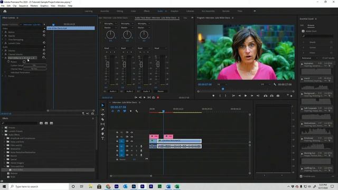338x190 pixels.
Task: Expand the Opacity effect
Action: (x=3, y=36)
